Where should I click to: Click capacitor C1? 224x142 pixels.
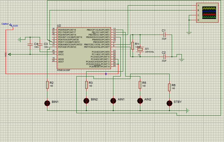(x=164, y=35)
